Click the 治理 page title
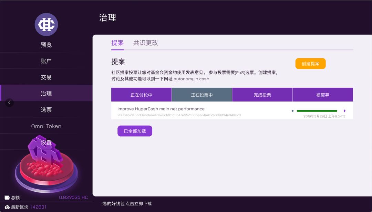 [107, 18]
